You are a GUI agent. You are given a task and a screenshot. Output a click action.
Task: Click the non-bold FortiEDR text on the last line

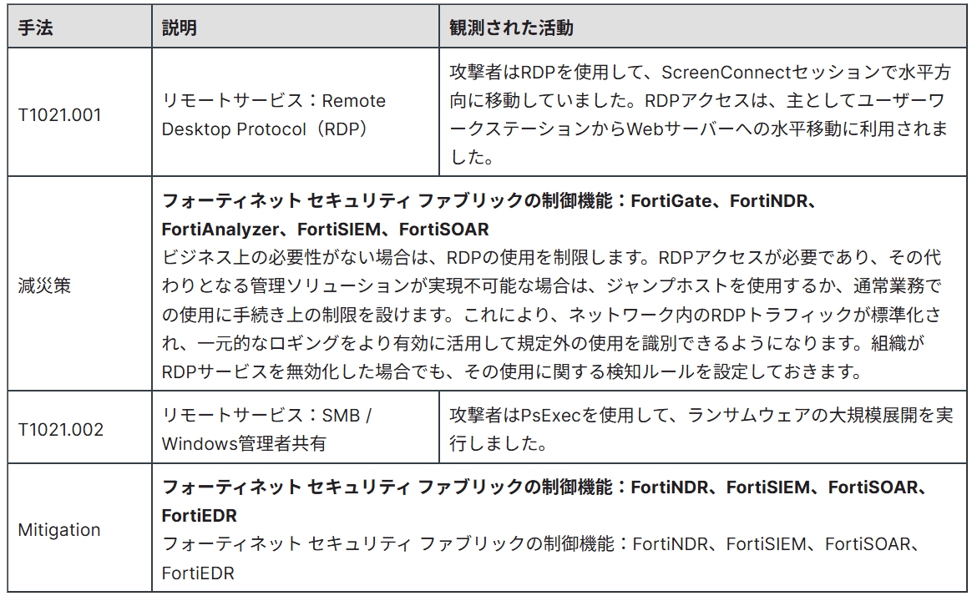pyautogui.click(x=199, y=573)
